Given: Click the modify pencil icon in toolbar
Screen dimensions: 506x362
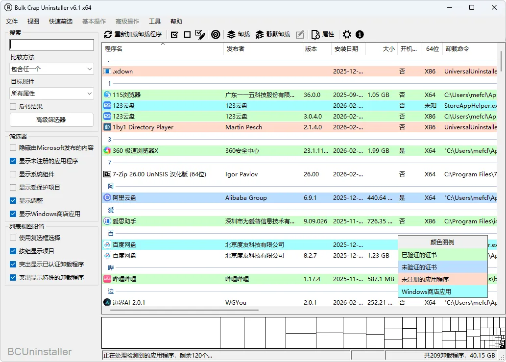Looking at the screenshot, I should [x=300, y=34].
